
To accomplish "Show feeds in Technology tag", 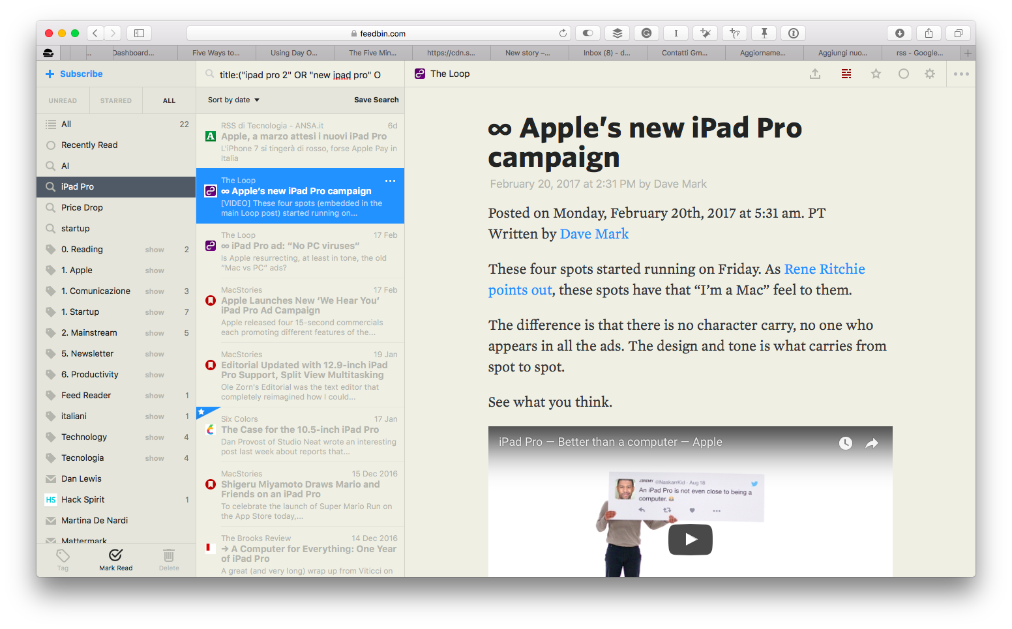I will [x=155, y=437].
